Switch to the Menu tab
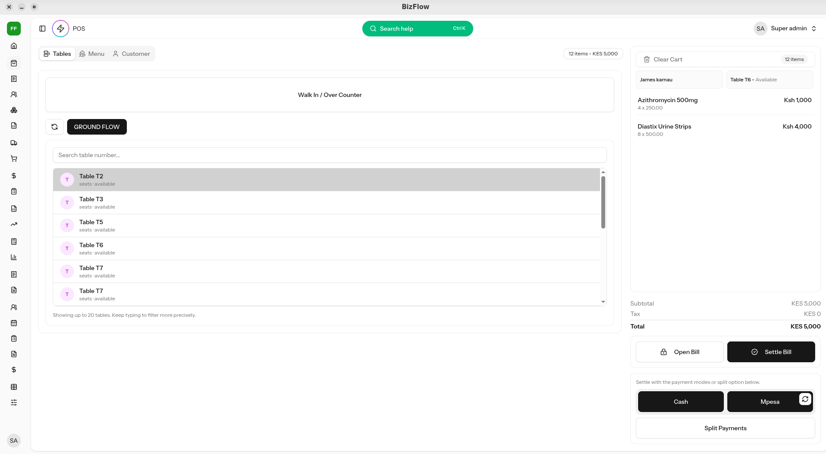 click(92, 54)
